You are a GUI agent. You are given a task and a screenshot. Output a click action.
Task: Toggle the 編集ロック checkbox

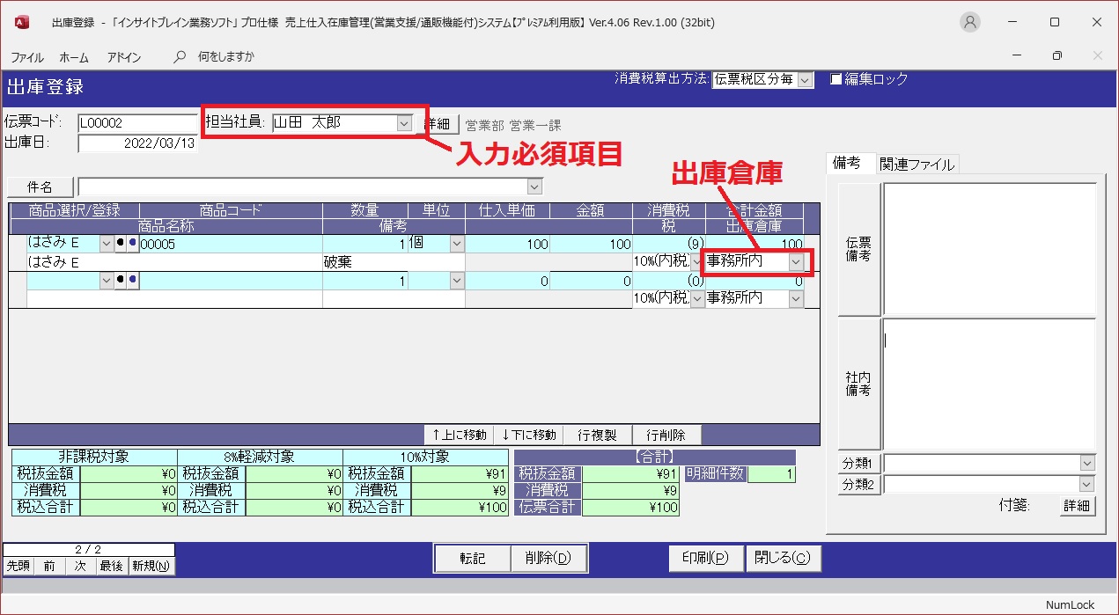[836, 79]
